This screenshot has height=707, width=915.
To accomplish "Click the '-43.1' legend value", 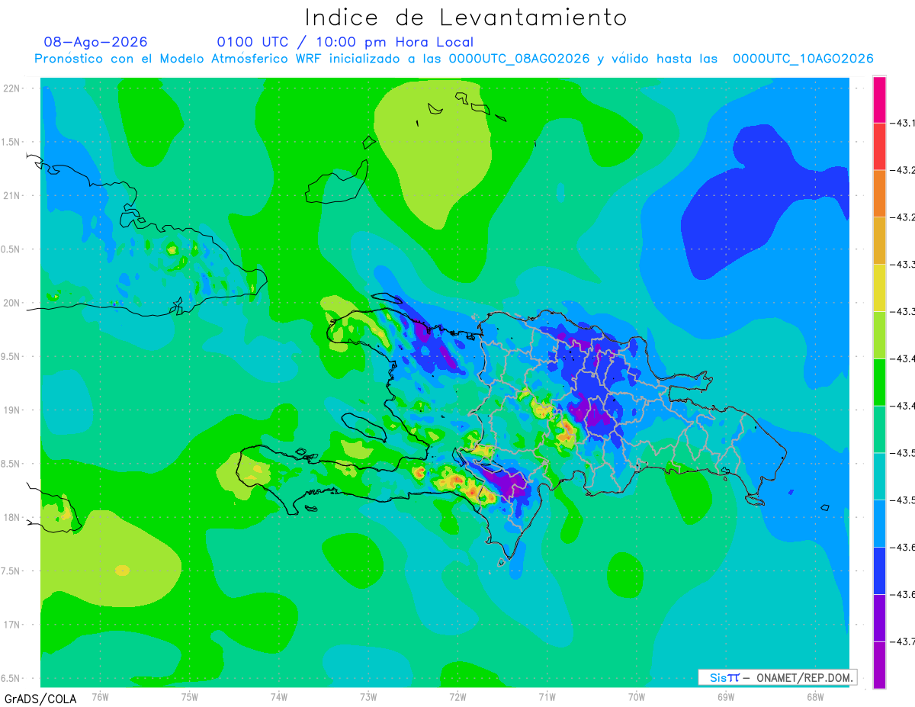I will pyautogui.click(x=903, y=122).
